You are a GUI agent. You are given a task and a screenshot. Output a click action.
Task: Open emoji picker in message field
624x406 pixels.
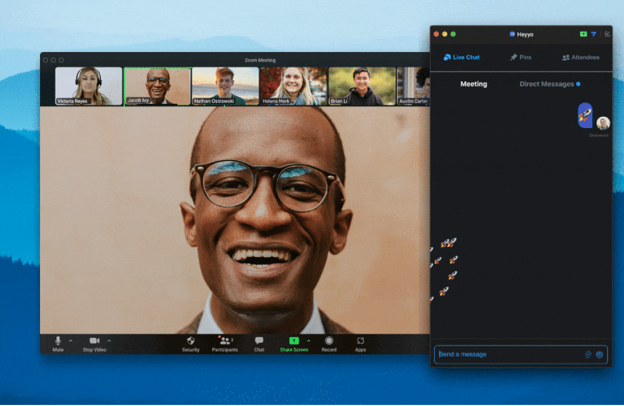coord(600,354)
